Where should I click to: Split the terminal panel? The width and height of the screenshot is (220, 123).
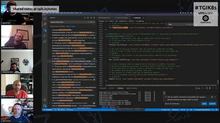point(207,88)
